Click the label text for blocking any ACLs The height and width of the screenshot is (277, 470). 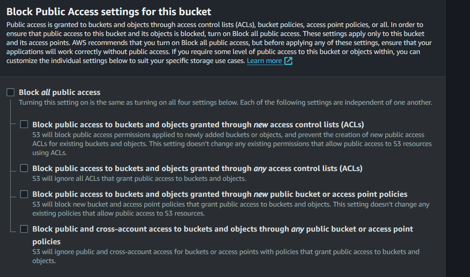[197, 168]
